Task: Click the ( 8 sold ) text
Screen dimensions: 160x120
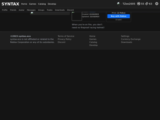Action: [x=119, y=20]
